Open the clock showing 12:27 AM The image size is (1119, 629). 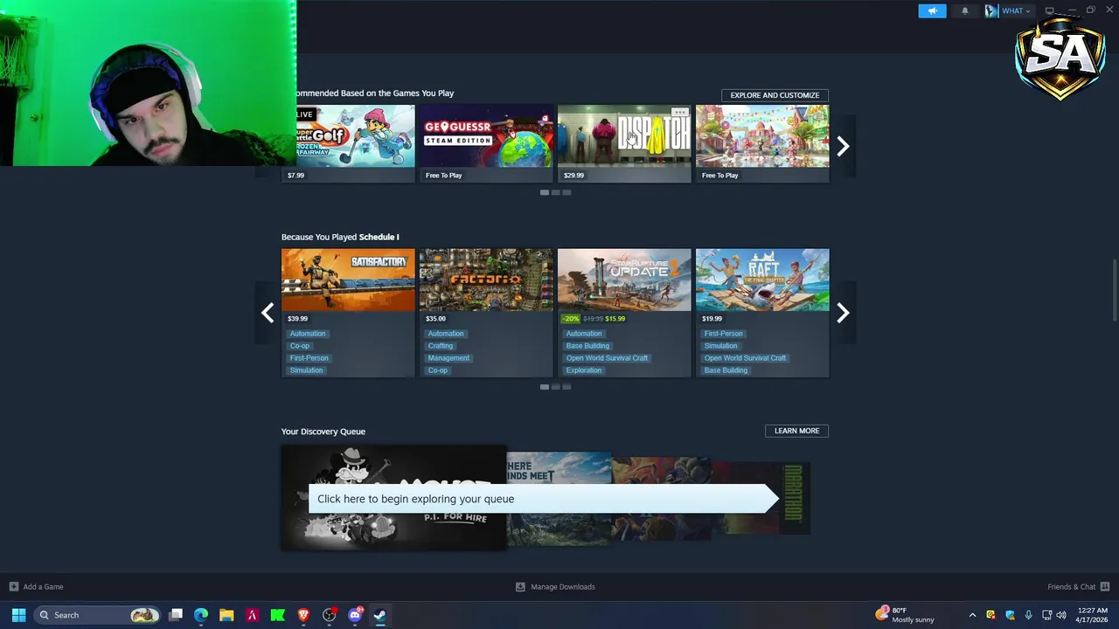tap(1093, 615)
